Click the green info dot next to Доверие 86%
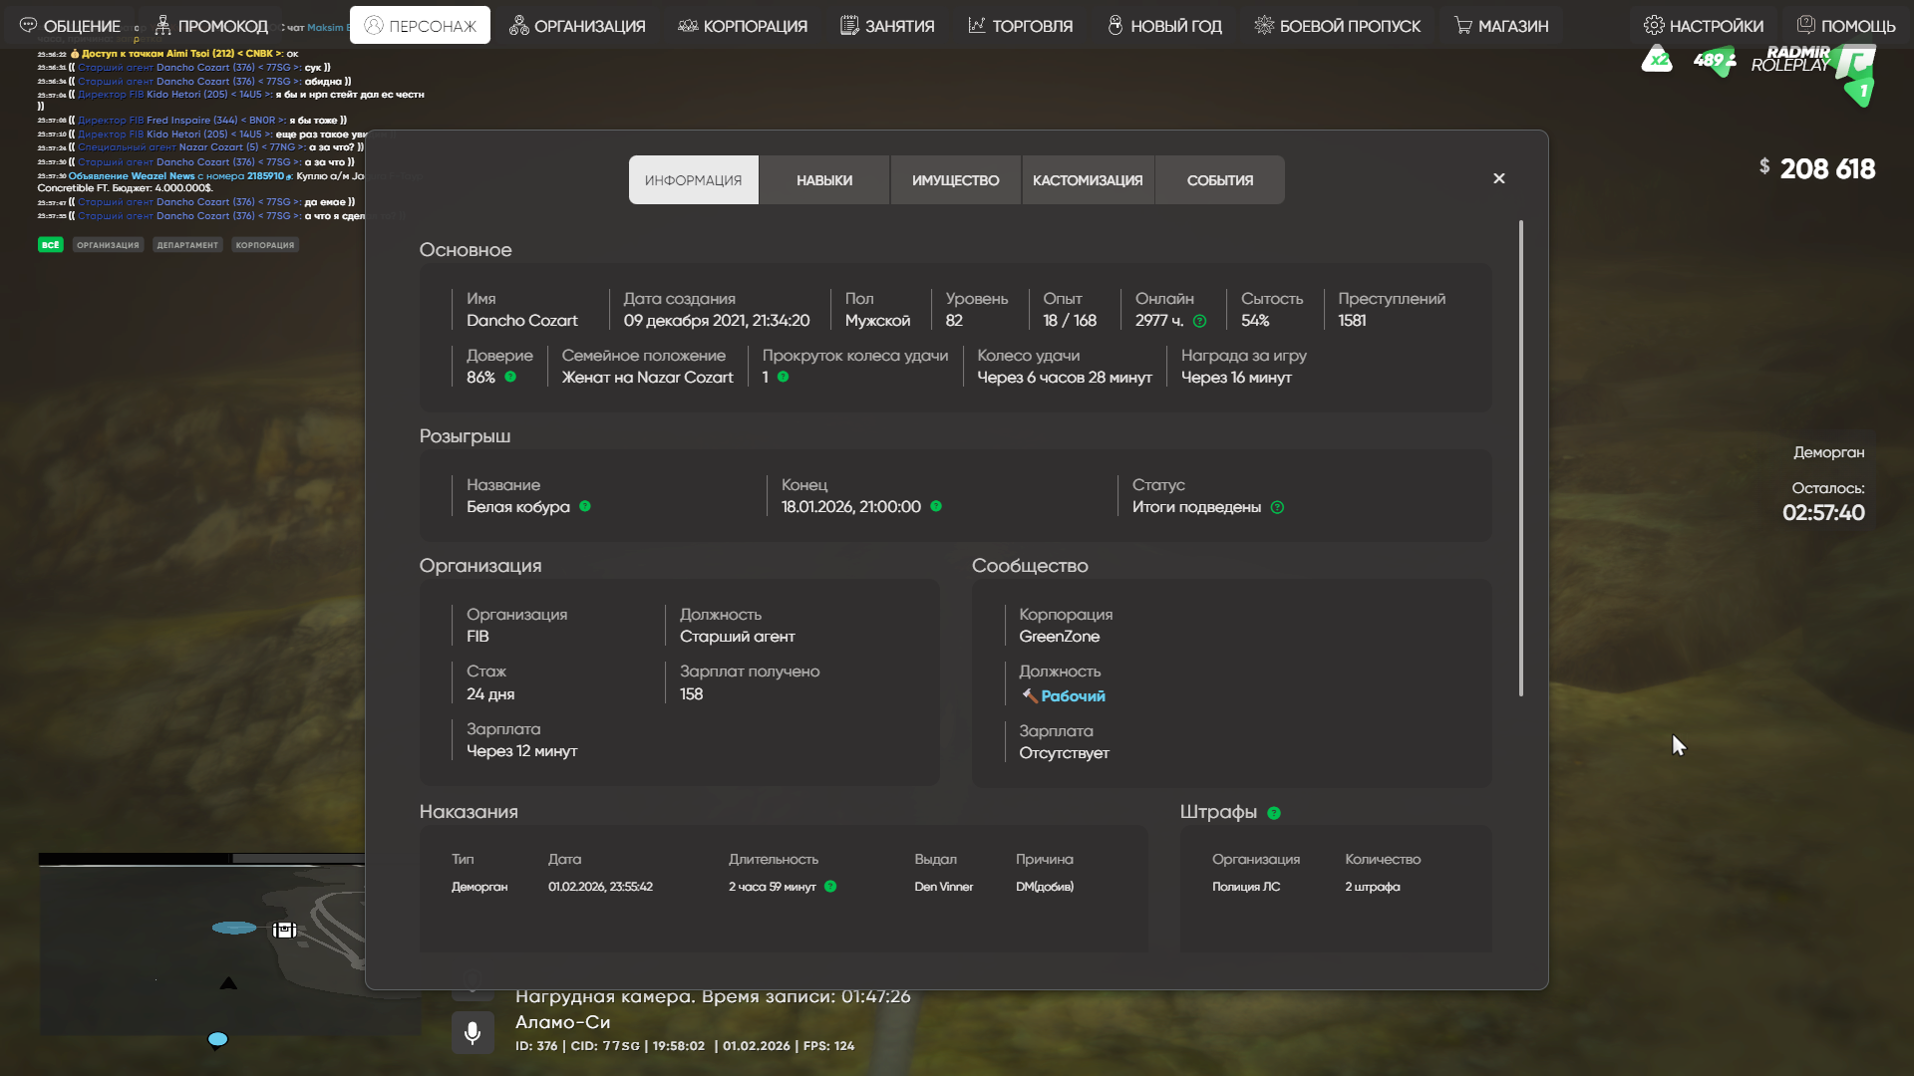The image size is (1914, 1076). point(510,377)
